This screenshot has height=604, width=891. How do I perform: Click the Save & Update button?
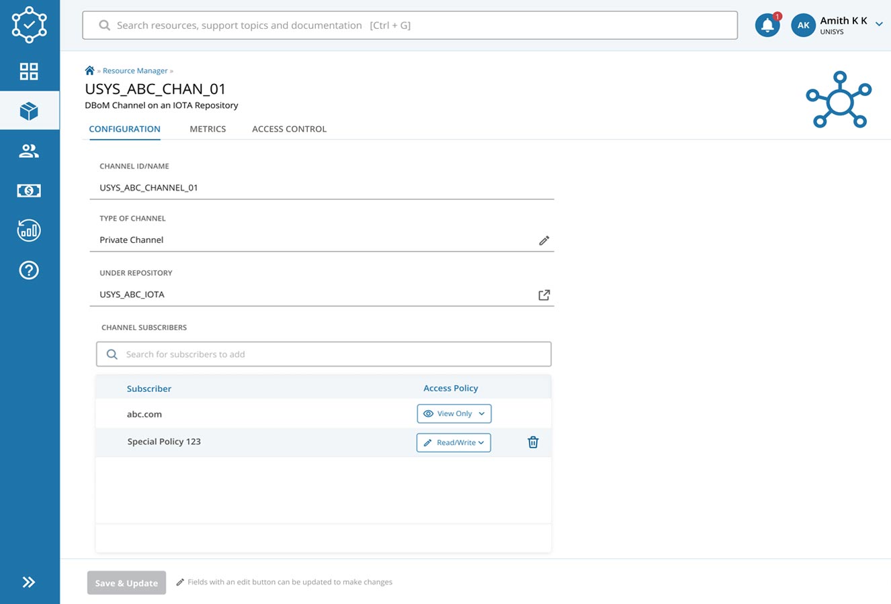coord(126,583)
